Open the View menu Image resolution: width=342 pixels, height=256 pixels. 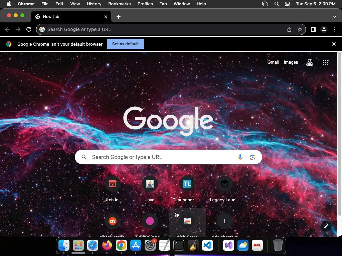click(x=75, y=4)
